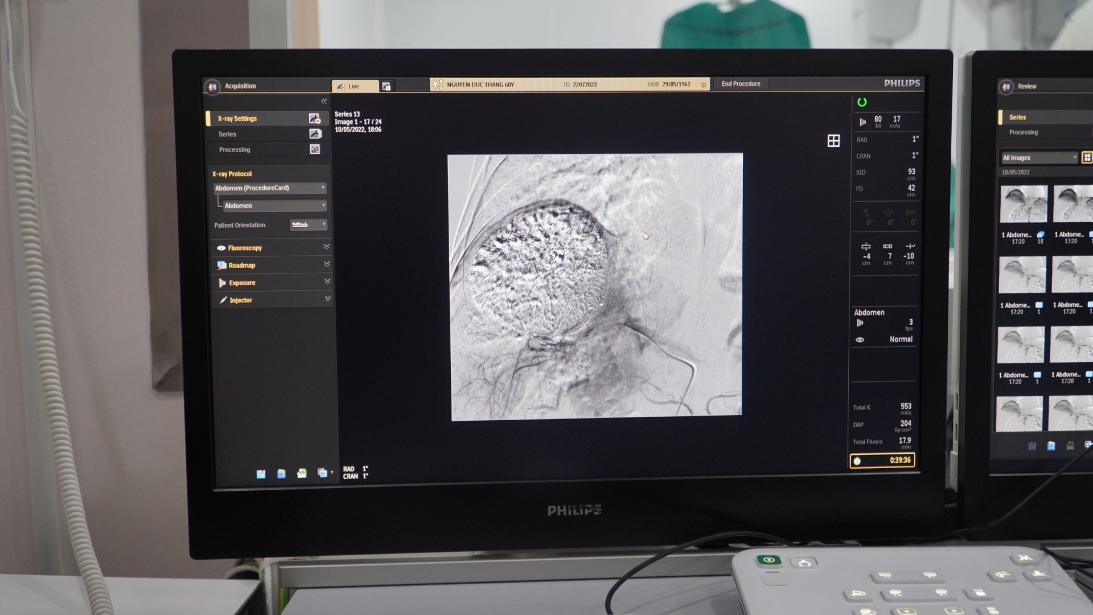This screenshot has width=1093, height=615.
Task: Click the bottom toolbar save icon in Review window
Action: (1032, 446)
